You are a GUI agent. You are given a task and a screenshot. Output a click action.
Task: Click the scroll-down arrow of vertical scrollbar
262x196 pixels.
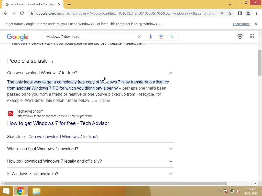tap(260, 179)
